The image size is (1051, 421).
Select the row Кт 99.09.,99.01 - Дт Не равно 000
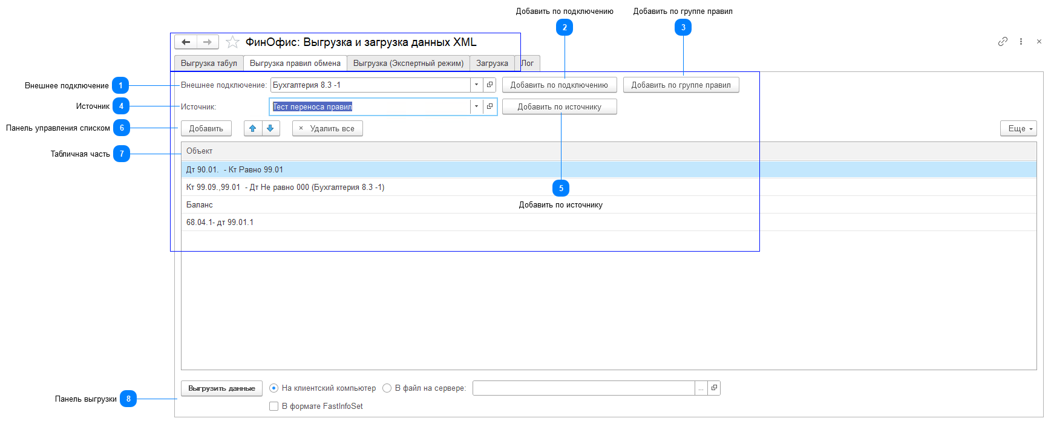click(609, 187)
